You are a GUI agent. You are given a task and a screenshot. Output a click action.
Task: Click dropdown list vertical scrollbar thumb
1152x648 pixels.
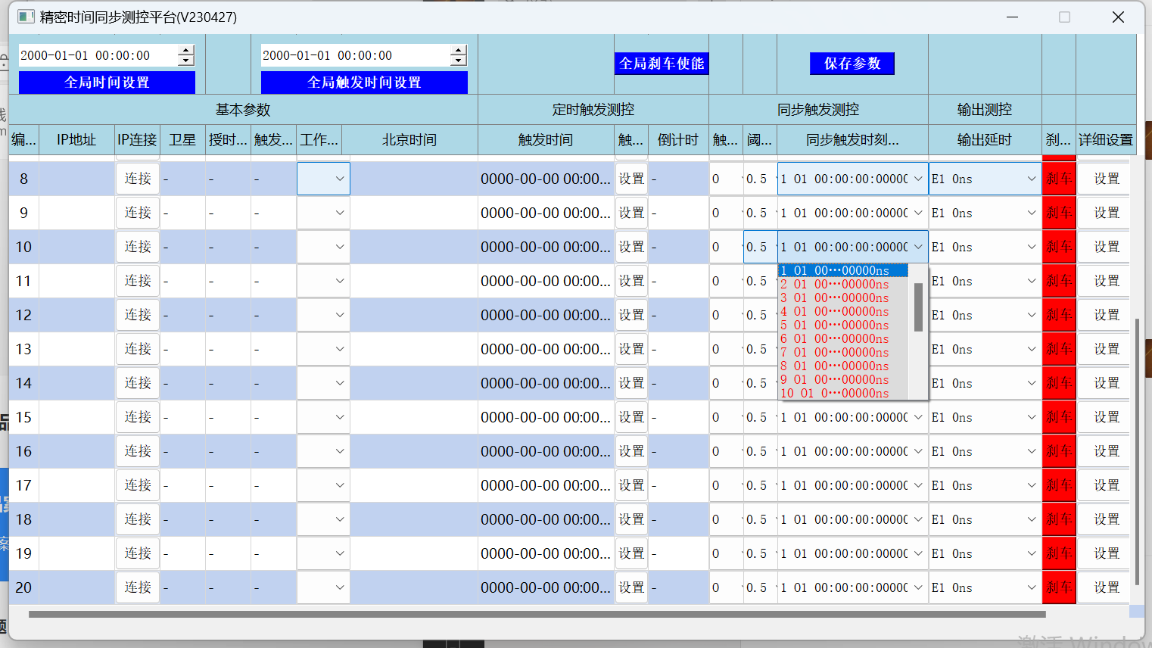point(918,307)
